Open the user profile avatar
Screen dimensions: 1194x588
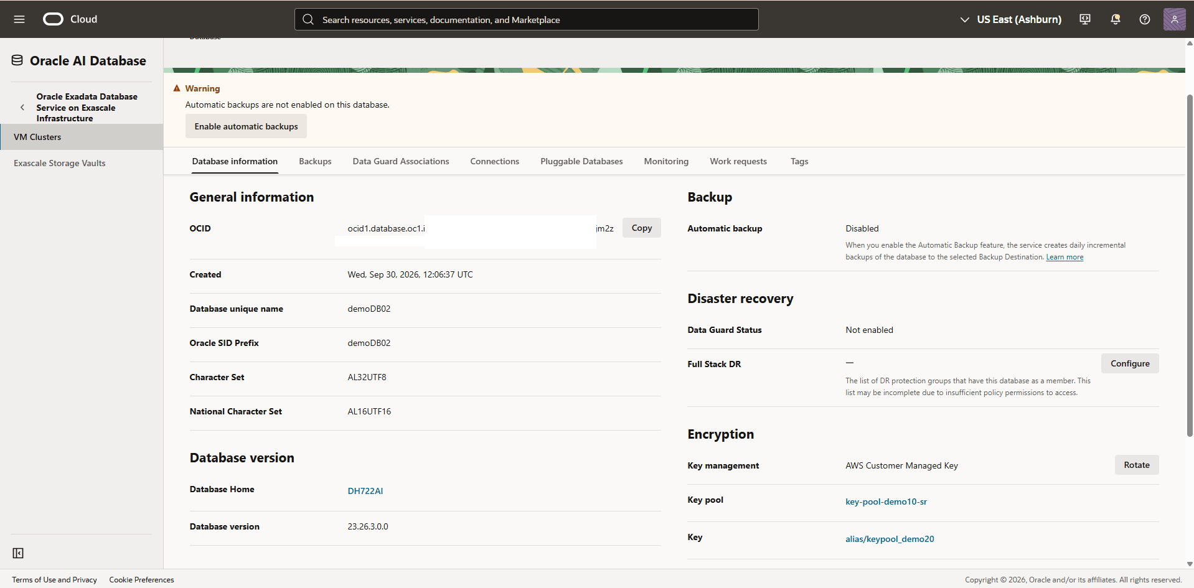point(1174,19)
